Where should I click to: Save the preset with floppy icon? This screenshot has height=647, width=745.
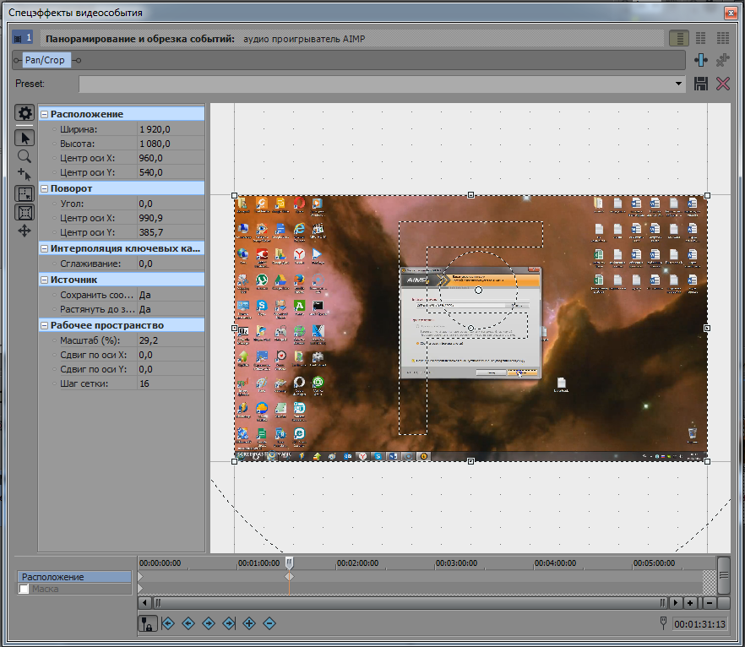pyautogui.click(x=701, y=84)
